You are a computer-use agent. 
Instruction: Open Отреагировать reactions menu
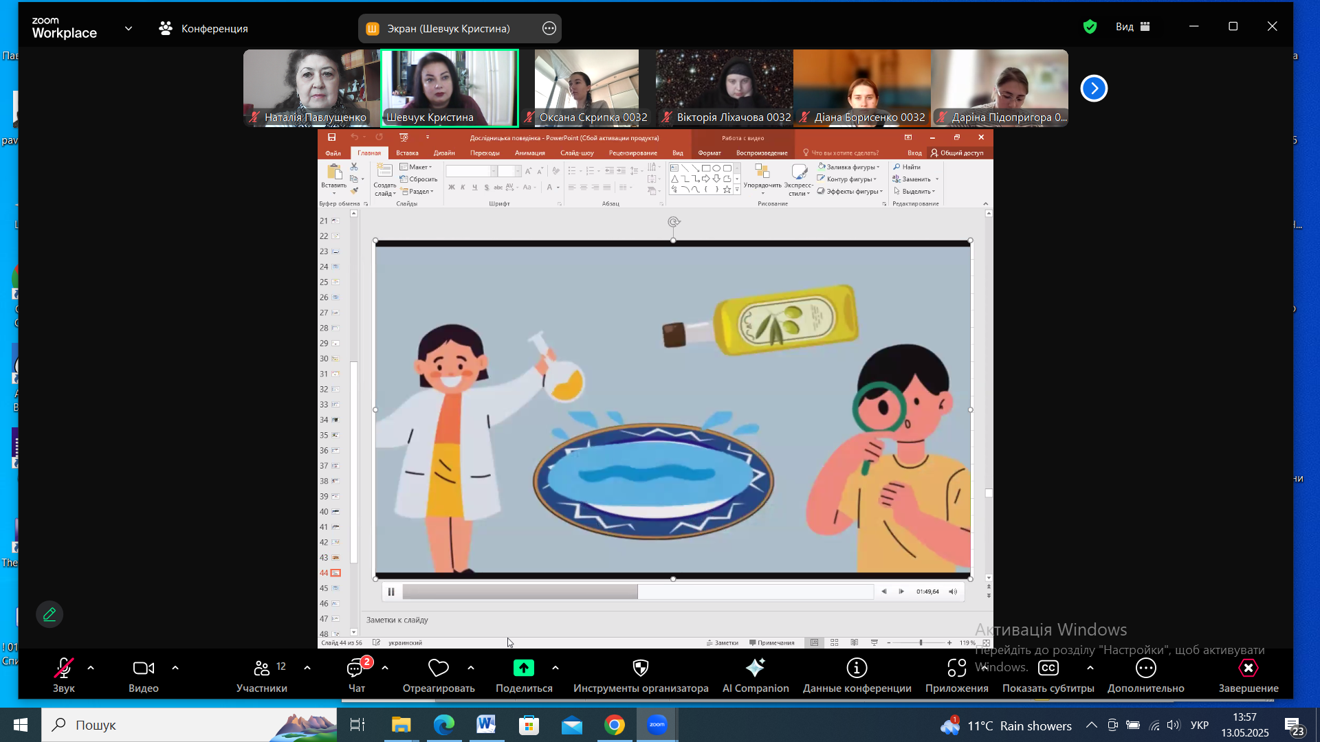[439, 675]
